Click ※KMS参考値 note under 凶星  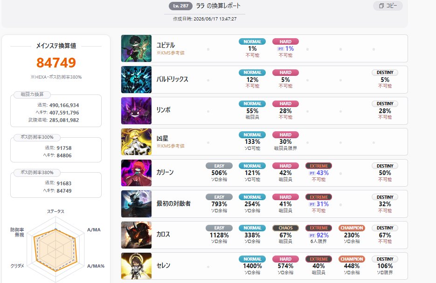[x=171, y=146]
